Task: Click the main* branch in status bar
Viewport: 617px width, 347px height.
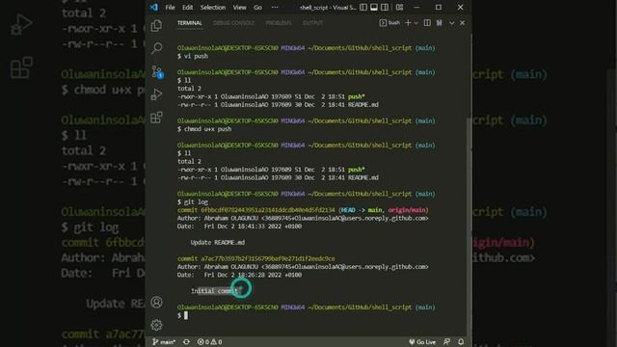Action: (x=164, y=342)
